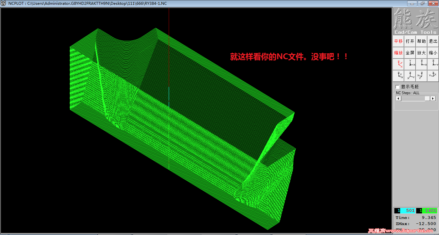Screen dimensions: 439x235
Task: Open 帮助 (help)
Action: pos(422,41)
